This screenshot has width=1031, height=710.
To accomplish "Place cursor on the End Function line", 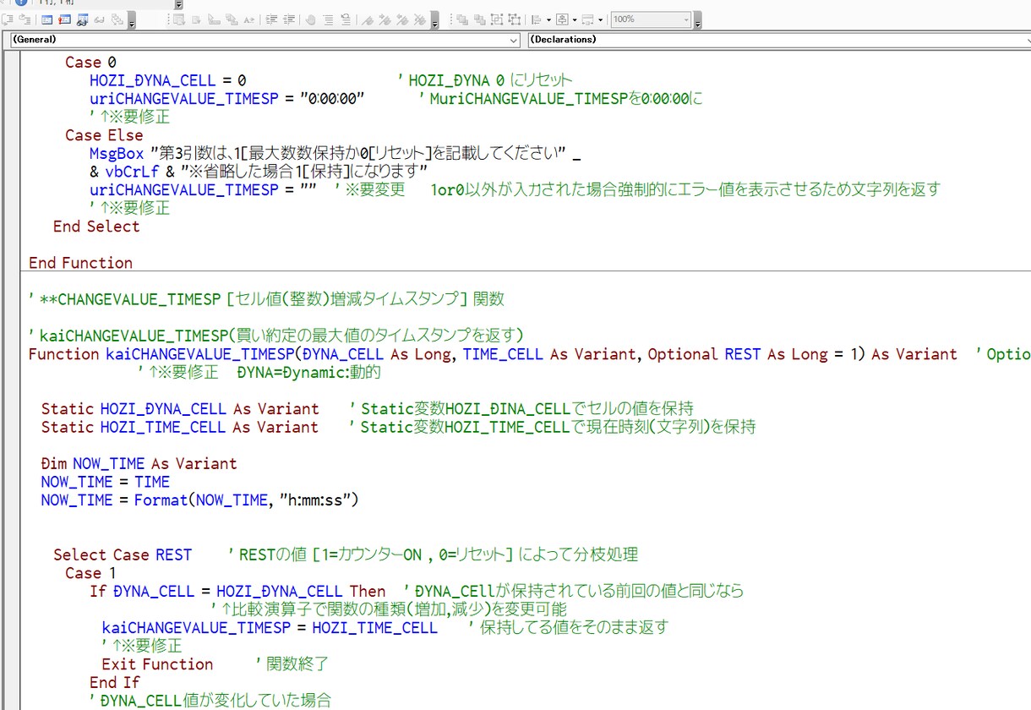I will 80,263.
